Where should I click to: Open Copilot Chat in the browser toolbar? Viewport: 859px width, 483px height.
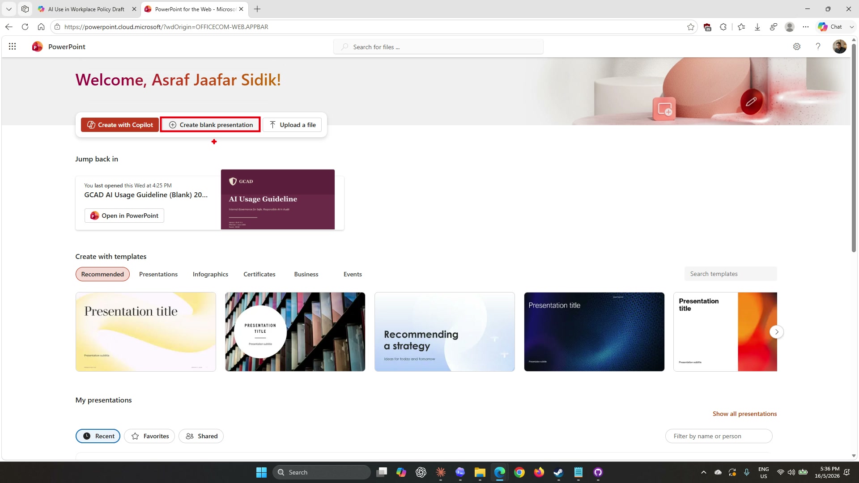click(830, 27)
